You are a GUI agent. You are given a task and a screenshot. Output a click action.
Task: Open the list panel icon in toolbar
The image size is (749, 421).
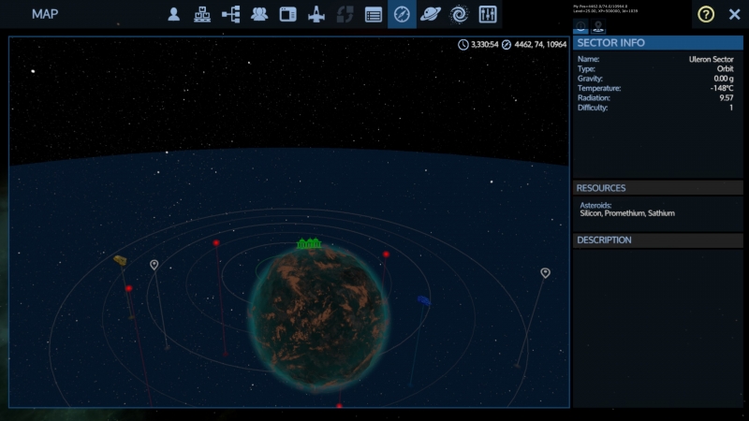tap(374, 14)
